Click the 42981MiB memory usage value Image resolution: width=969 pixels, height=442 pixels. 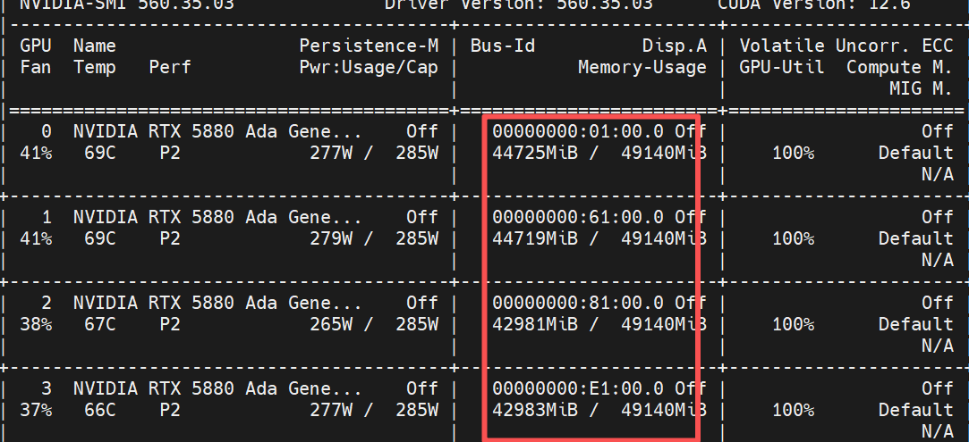[535, 323]
